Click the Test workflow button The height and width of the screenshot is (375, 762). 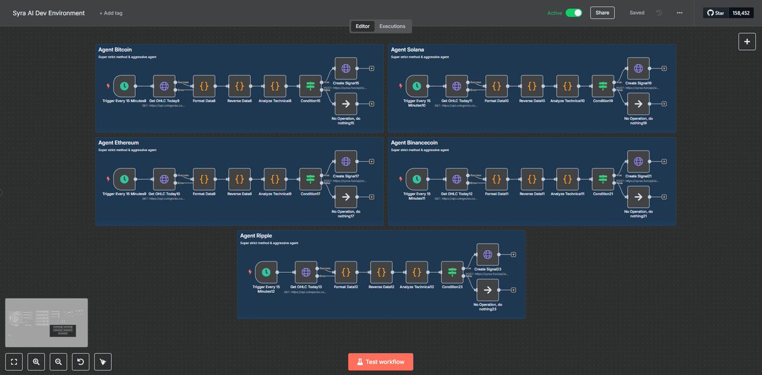380,362
